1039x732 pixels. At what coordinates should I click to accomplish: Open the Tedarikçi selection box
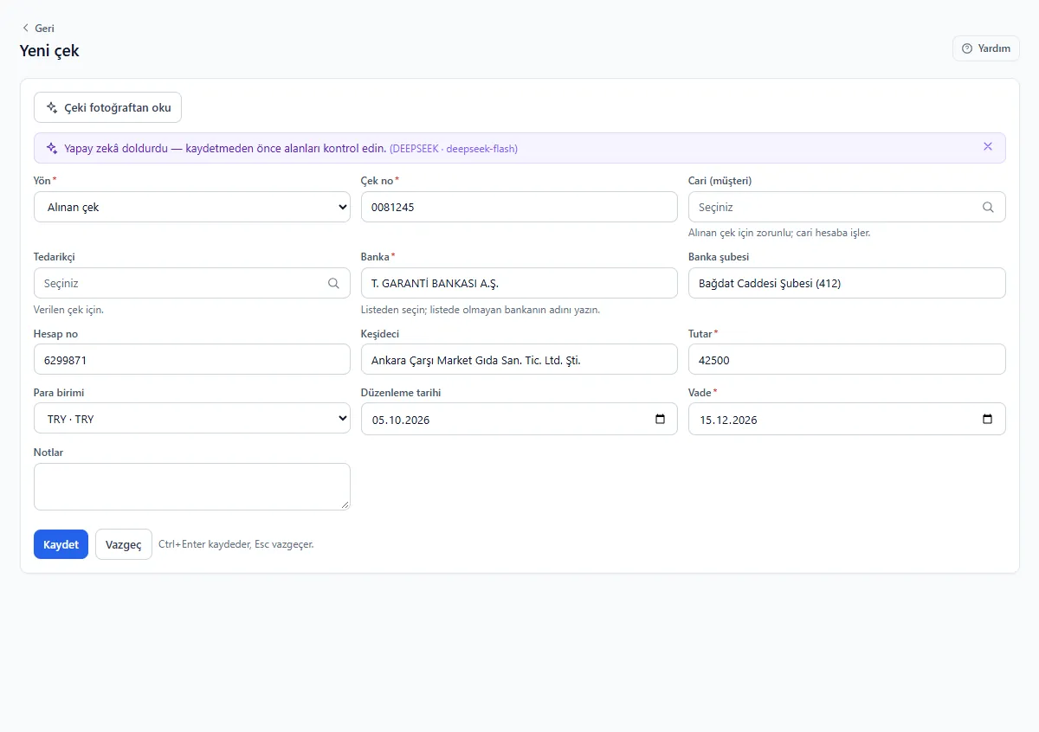click(x=192, y=283)
